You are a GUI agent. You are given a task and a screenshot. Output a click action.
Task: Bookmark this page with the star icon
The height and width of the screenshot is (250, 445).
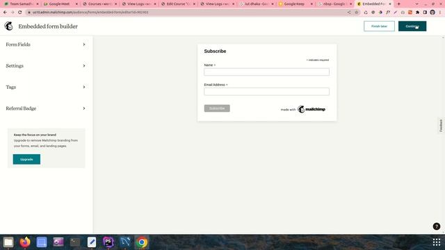pyautogui.click(x=357, y=12)
